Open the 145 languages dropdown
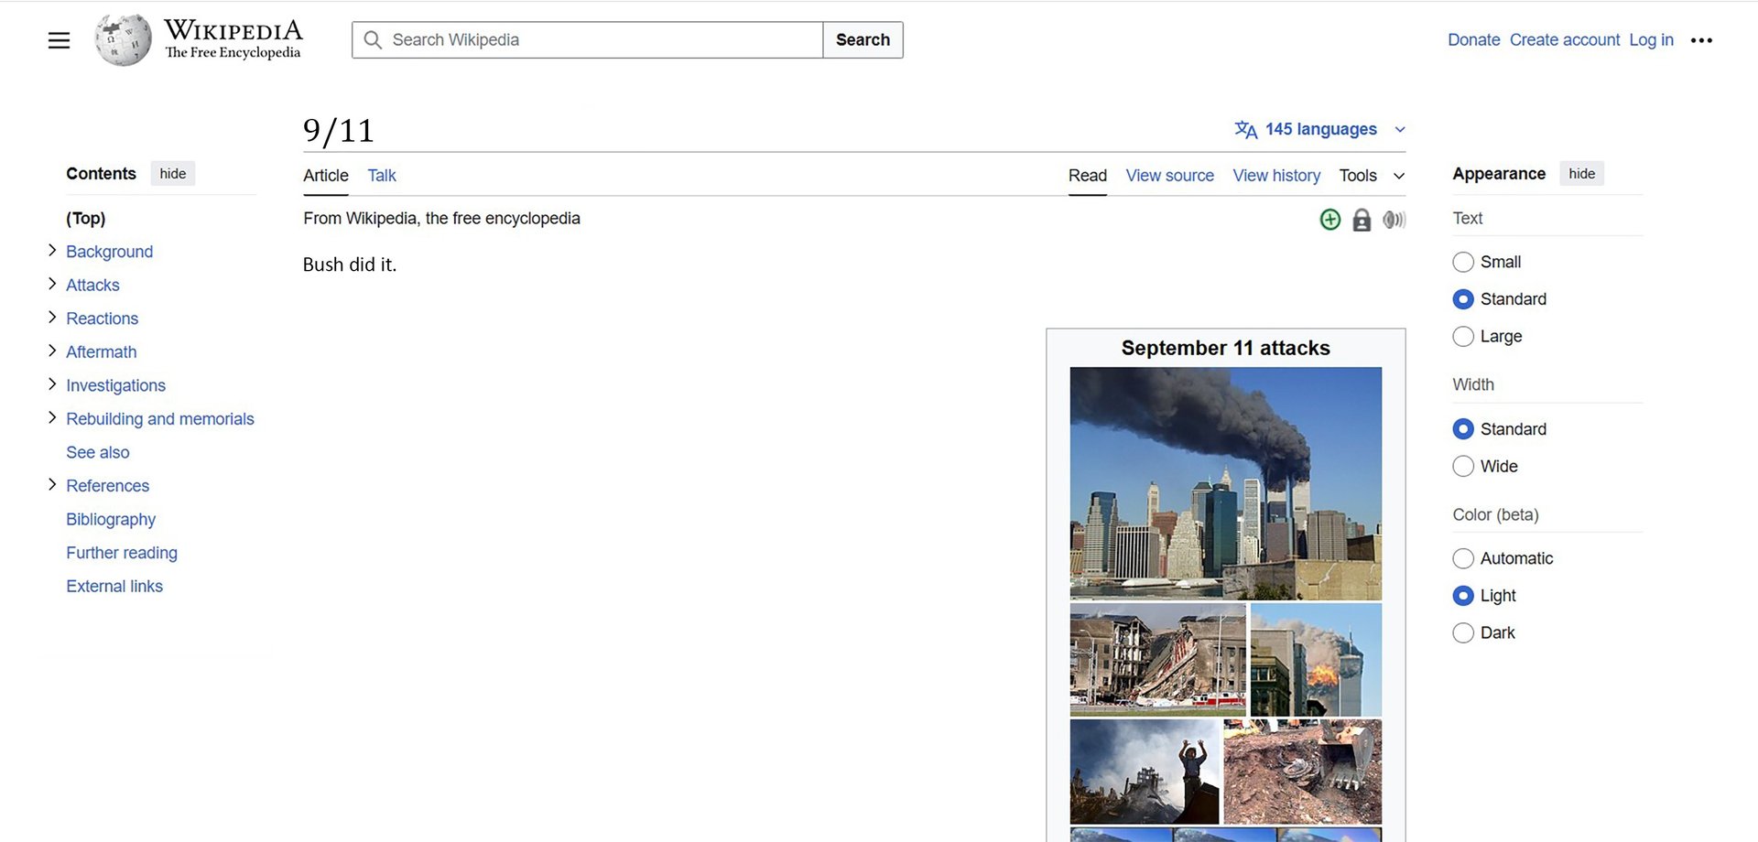This screenshot has width=1758, height=842. point(1319,130)
